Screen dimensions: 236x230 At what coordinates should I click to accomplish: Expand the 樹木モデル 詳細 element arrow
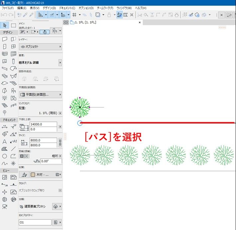click(60, 63)
